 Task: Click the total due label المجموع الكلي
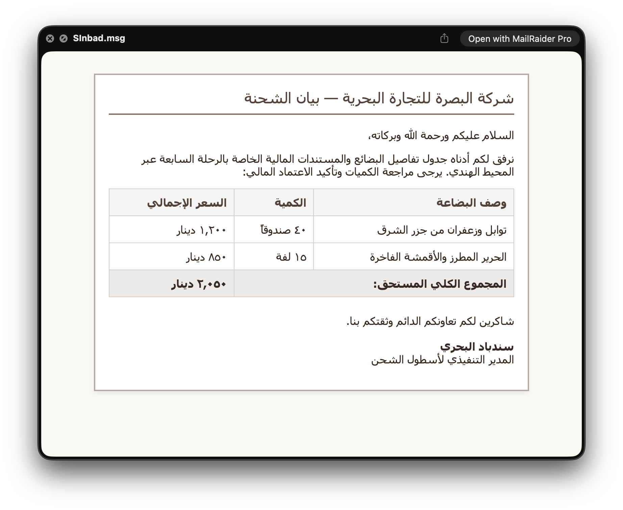pos(440,284)
